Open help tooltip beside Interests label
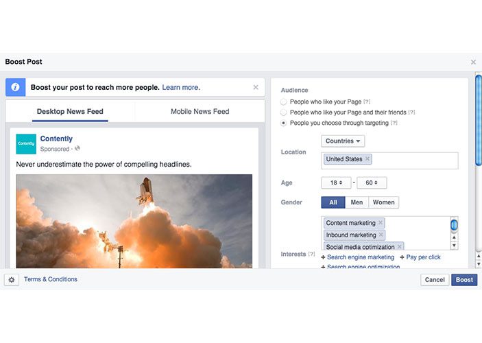 pyautogui.click(x=311, y=254)
